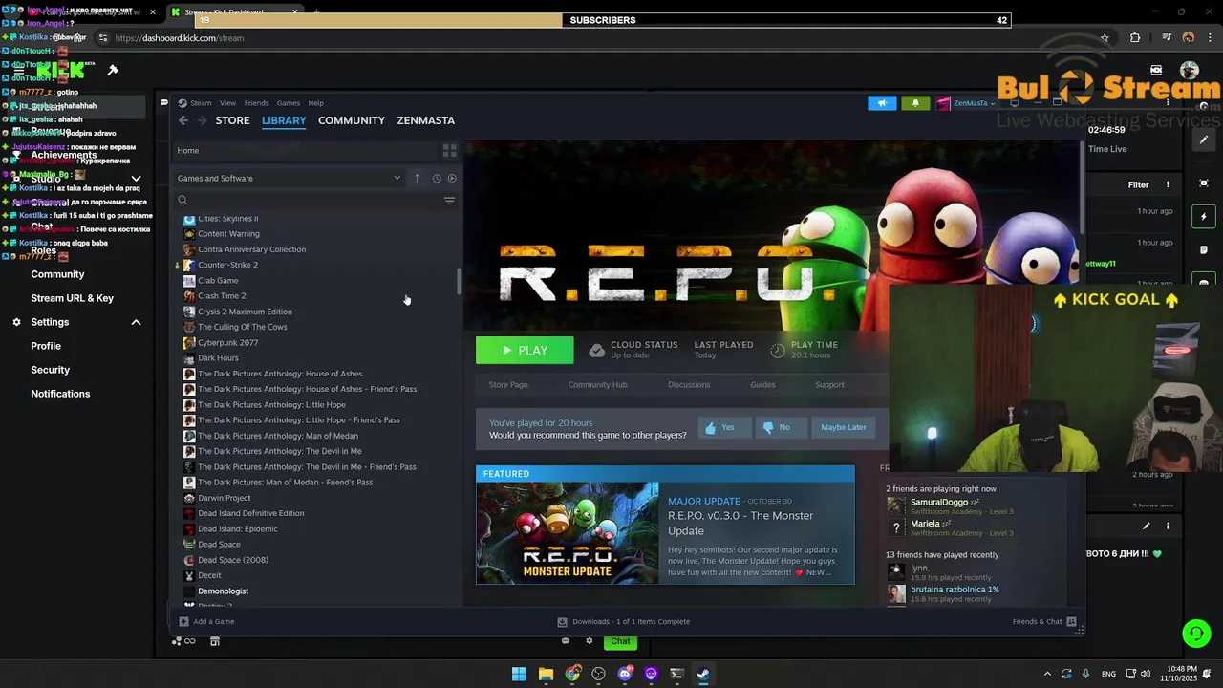The width and height of the screenshot is (1223, 688).
Task: Click the sort-direction arrow in library filter
Action: [x=417, y=178]
